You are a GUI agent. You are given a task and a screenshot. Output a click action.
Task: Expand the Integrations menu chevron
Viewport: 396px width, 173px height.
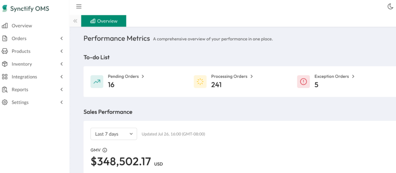(x=62, y=77)
